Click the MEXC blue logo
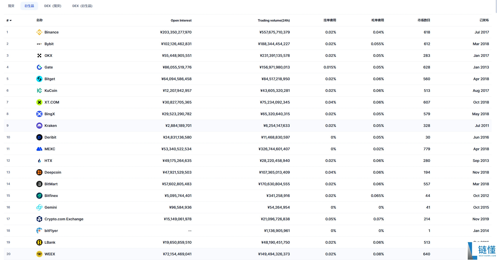The width and height of the screenshot is (497, 260). click(x=39, y=149)
